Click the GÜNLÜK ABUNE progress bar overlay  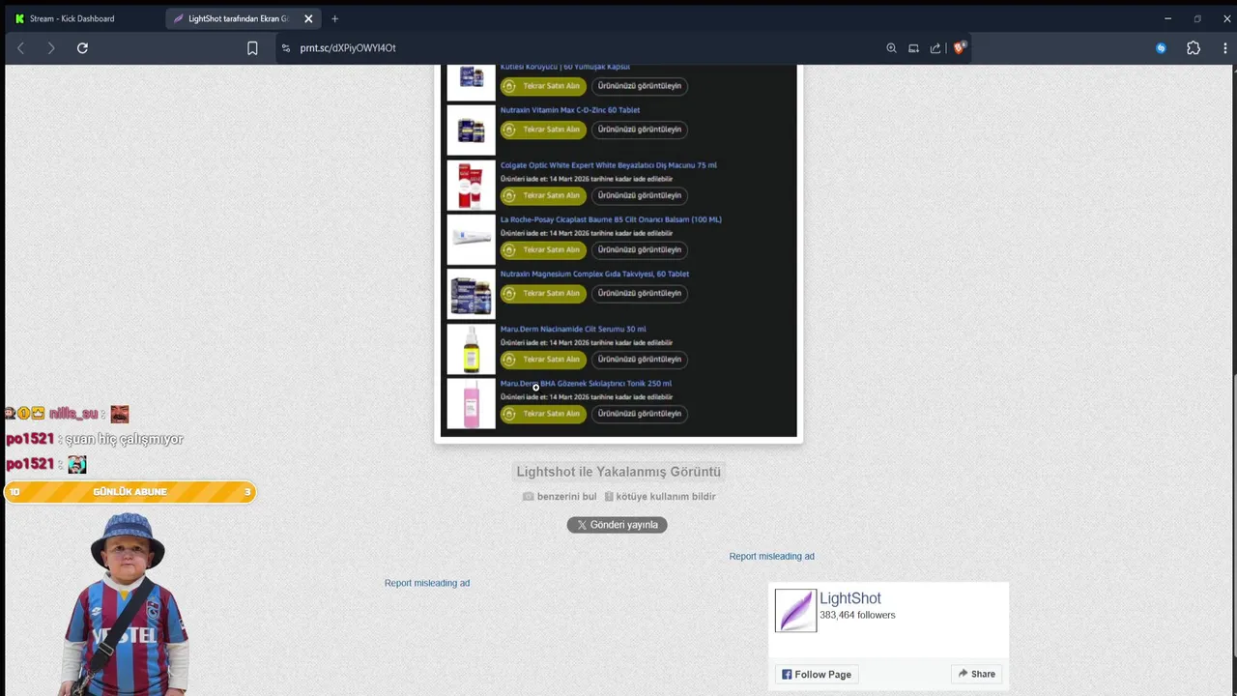[130, 492]
